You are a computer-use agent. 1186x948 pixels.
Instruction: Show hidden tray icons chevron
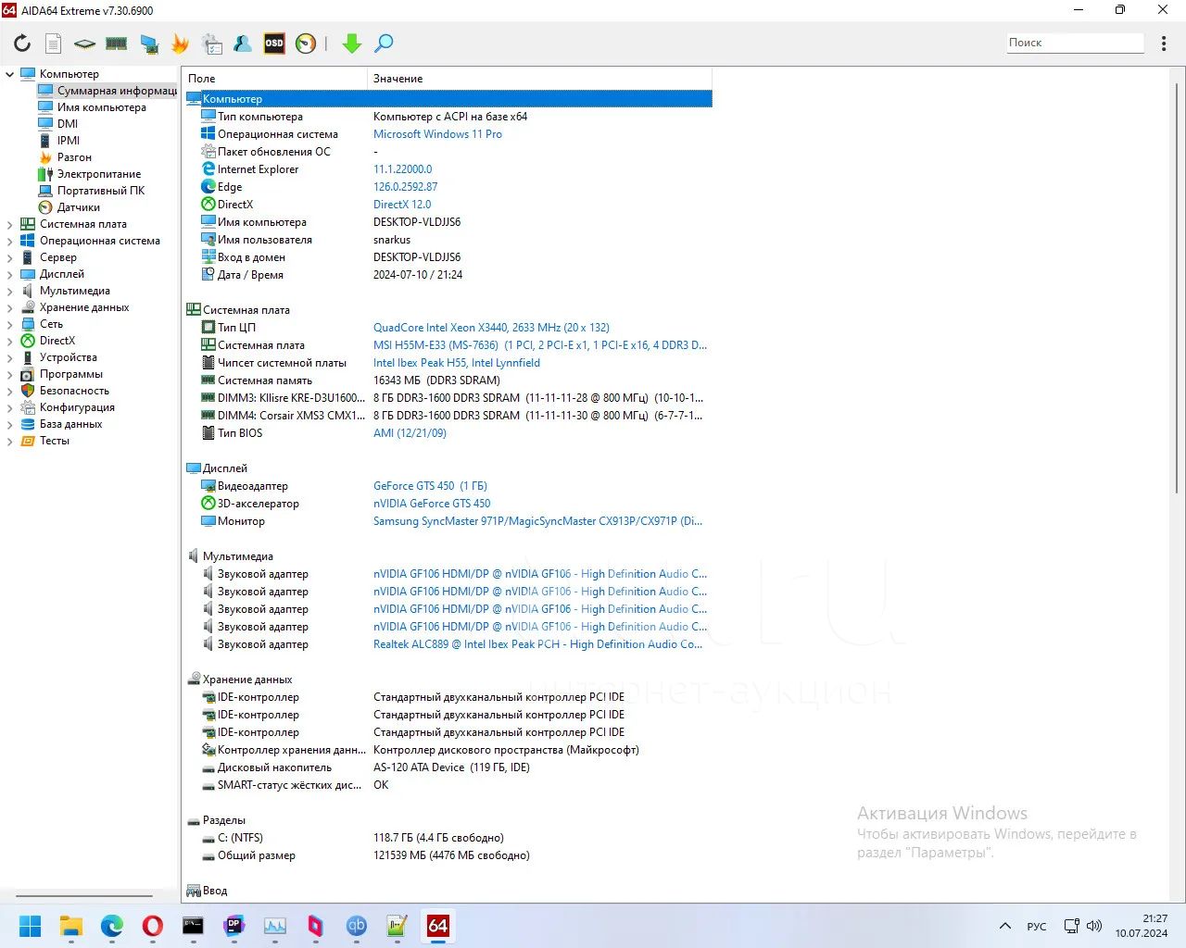coord(1005,926)
